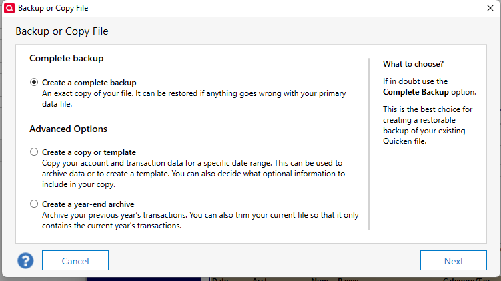The width and height of the screenshot is (501, 281).
Task: Open help with the blue question mark icon
Action: click(25, 260)
